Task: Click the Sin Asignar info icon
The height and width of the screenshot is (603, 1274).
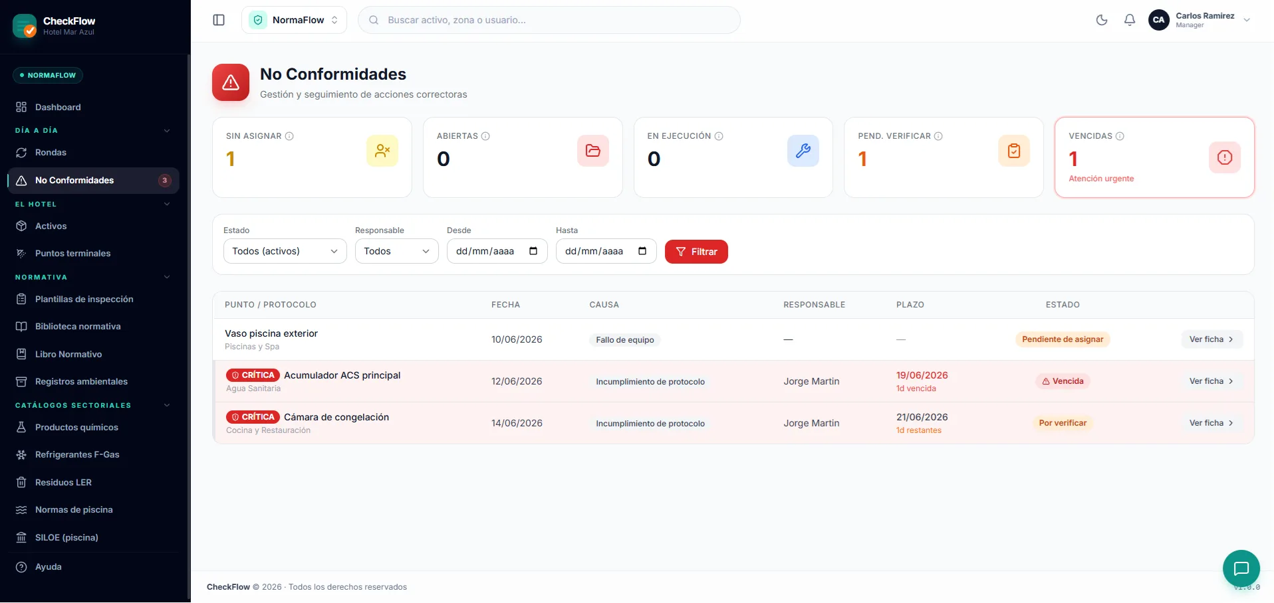Action: click(289, 136)
